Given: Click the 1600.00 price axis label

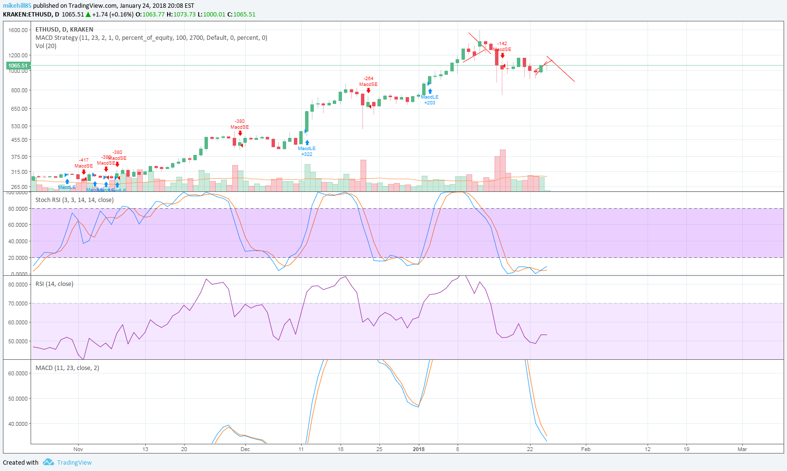Looking at the screenshot, I should pyautogui.click(x=18, y=30).
